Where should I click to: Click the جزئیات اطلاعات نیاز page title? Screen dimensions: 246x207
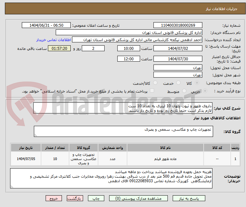click(222, 9)
